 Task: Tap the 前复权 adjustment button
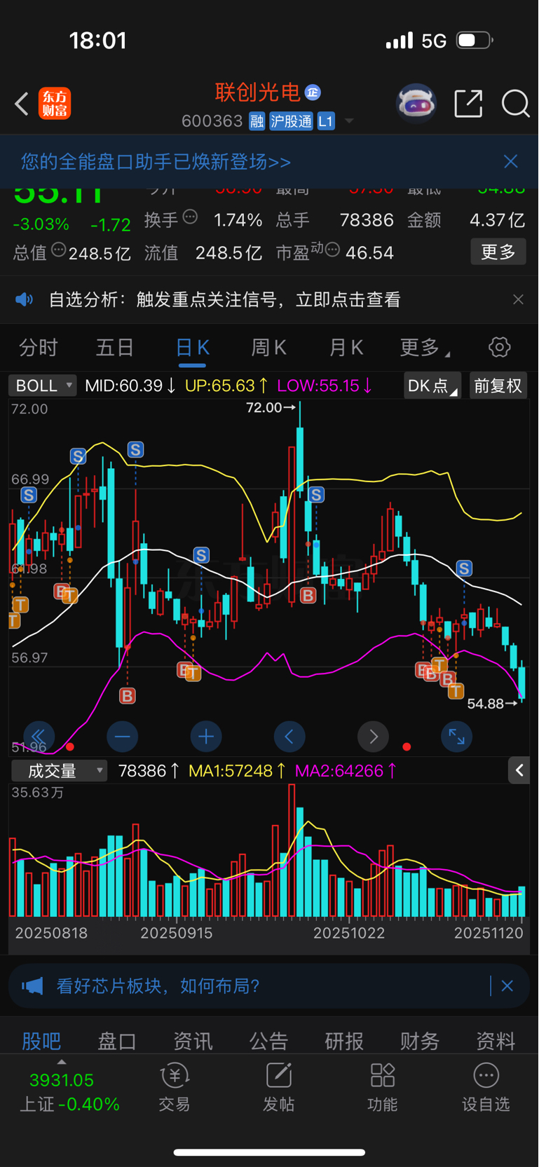pos(498,385)
